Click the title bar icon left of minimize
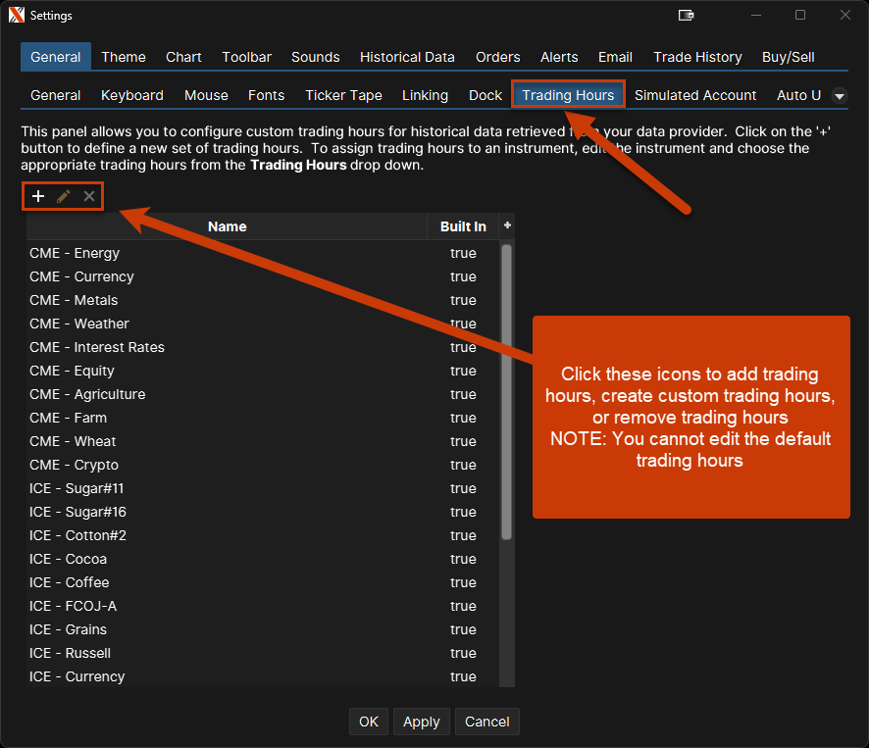869x748 pixels. click(687, 16)
